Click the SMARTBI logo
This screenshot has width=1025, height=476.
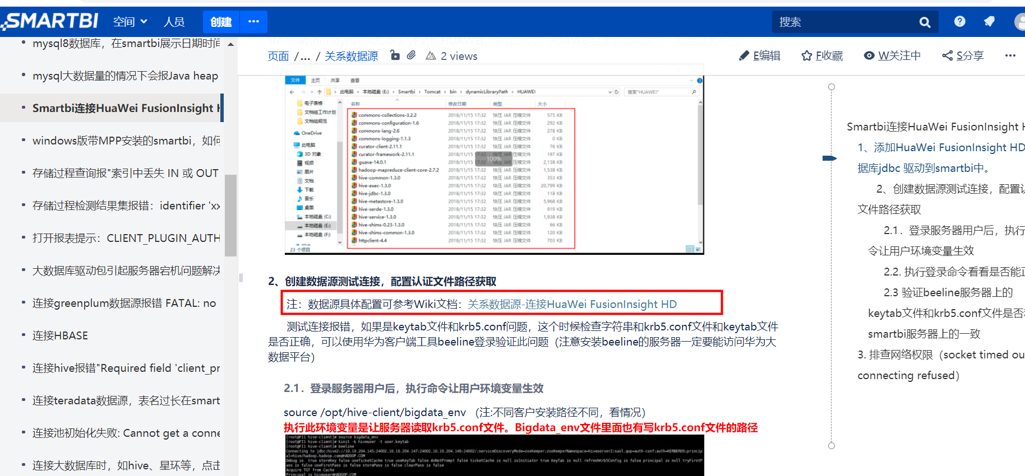(50, 21)
